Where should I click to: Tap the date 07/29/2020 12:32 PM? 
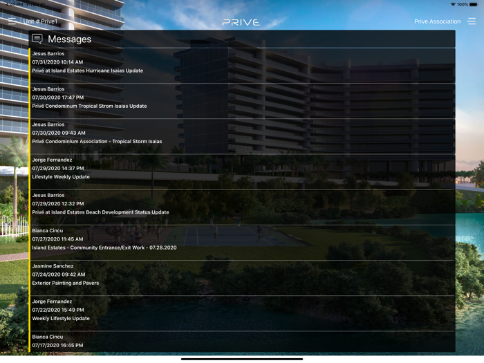click(58, 204)
